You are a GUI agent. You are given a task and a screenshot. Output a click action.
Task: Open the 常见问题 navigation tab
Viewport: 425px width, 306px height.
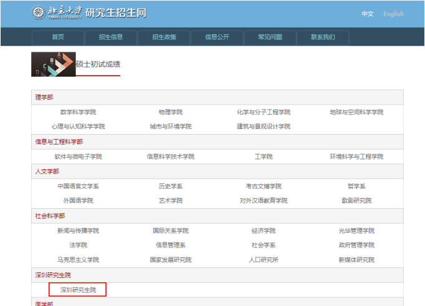tap(270, 37)
